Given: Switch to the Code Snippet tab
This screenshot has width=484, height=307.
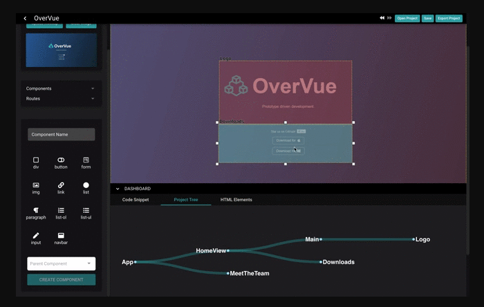Looking at the screenshot, I should [x=136, y=200].
